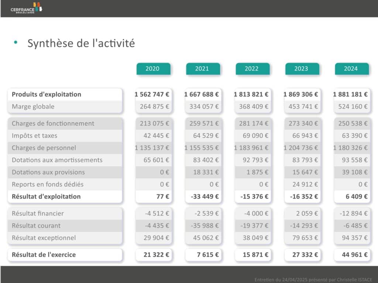Click the Résultat financier value '2 059 €'

point(307,213)
